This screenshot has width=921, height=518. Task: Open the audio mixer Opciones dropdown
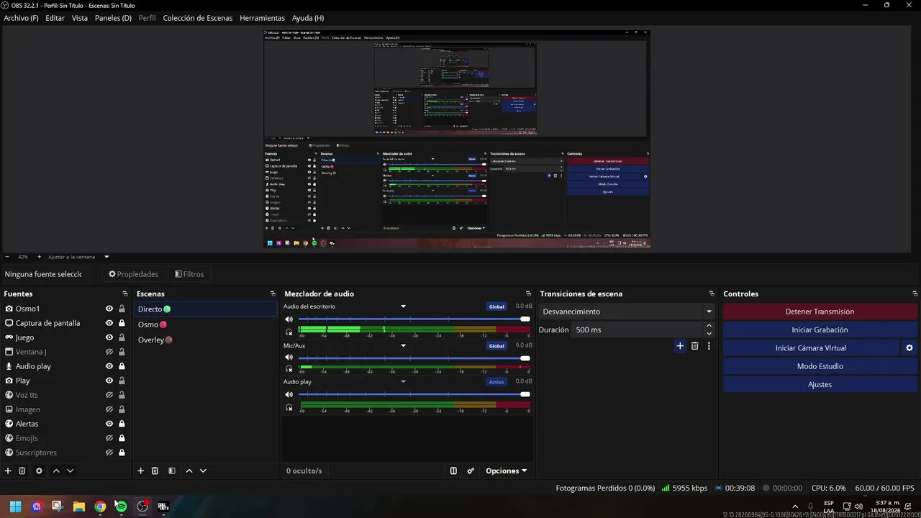[x=506, y=471]
